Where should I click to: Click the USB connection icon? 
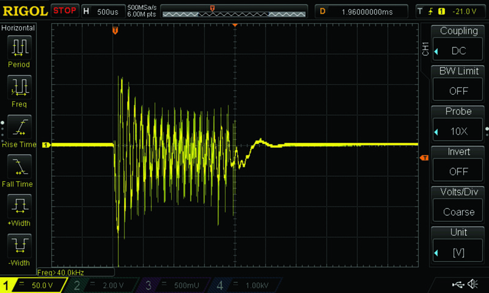point(458,284)
